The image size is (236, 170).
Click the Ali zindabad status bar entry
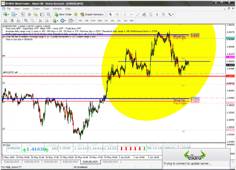click(x=80, y=167)
